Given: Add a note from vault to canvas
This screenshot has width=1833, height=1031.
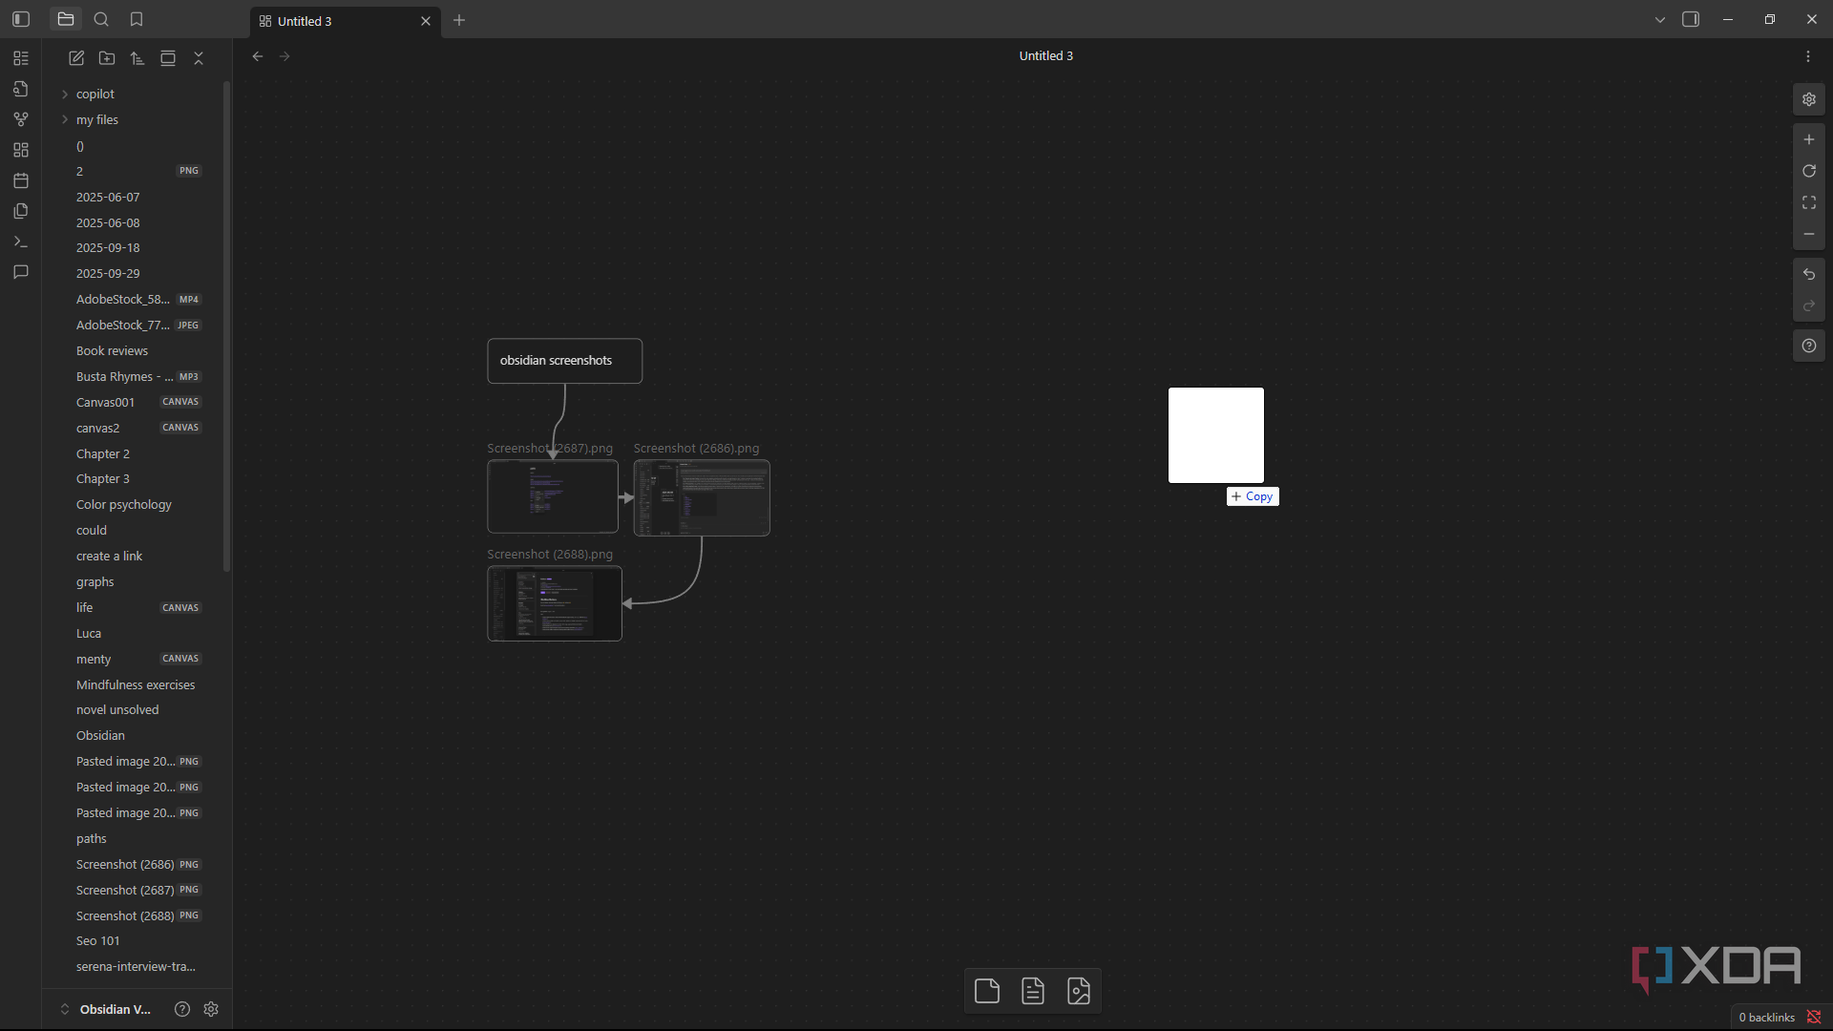Looking at the screenshot, I should (1033, 991).
